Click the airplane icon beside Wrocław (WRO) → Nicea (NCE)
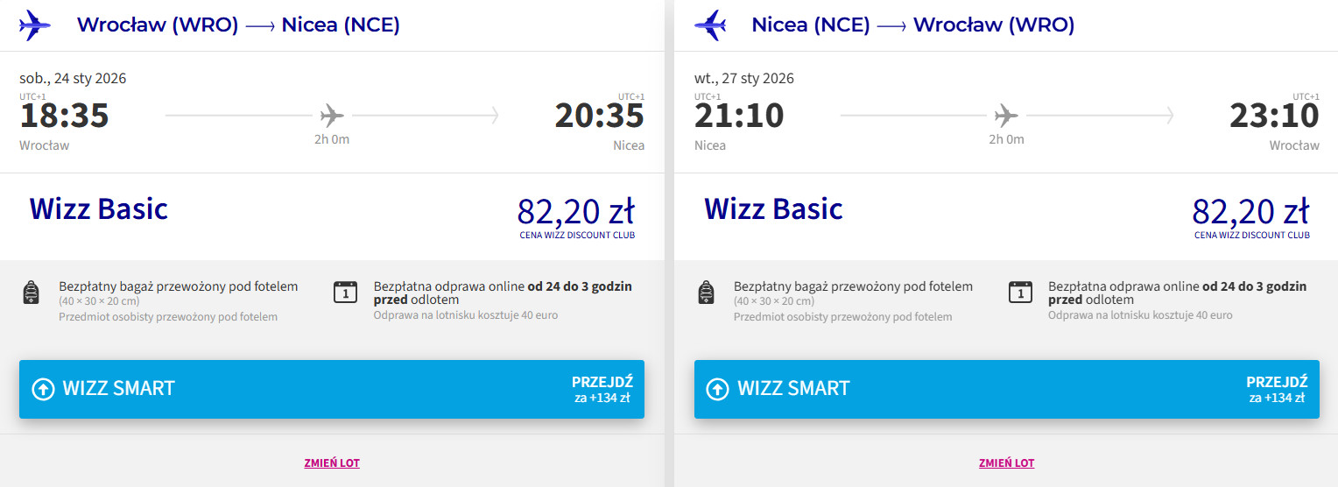1338x487 pixels. coord(34,25)
